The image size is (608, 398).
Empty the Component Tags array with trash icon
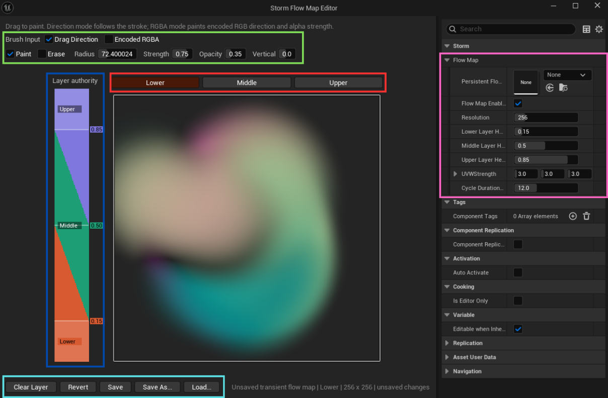tap(586, 216)
